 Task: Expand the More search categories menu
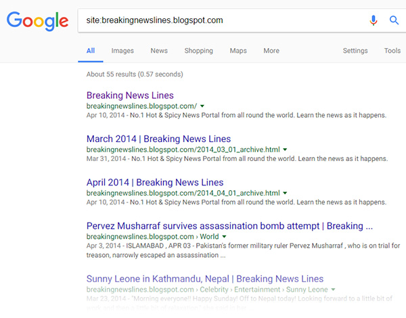(271, 51)
